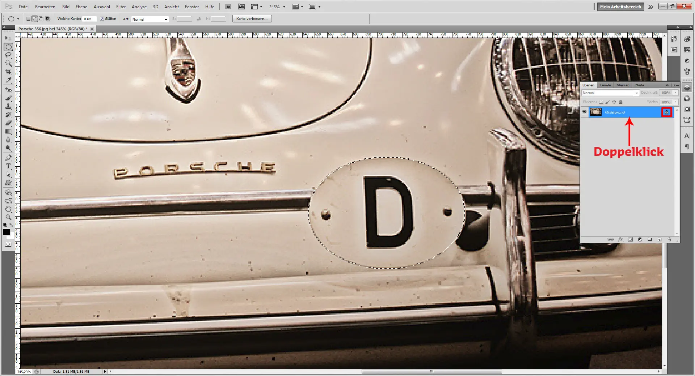
Task: Select the Type tool
Action: pyautogui.click(x=9, y=166)
